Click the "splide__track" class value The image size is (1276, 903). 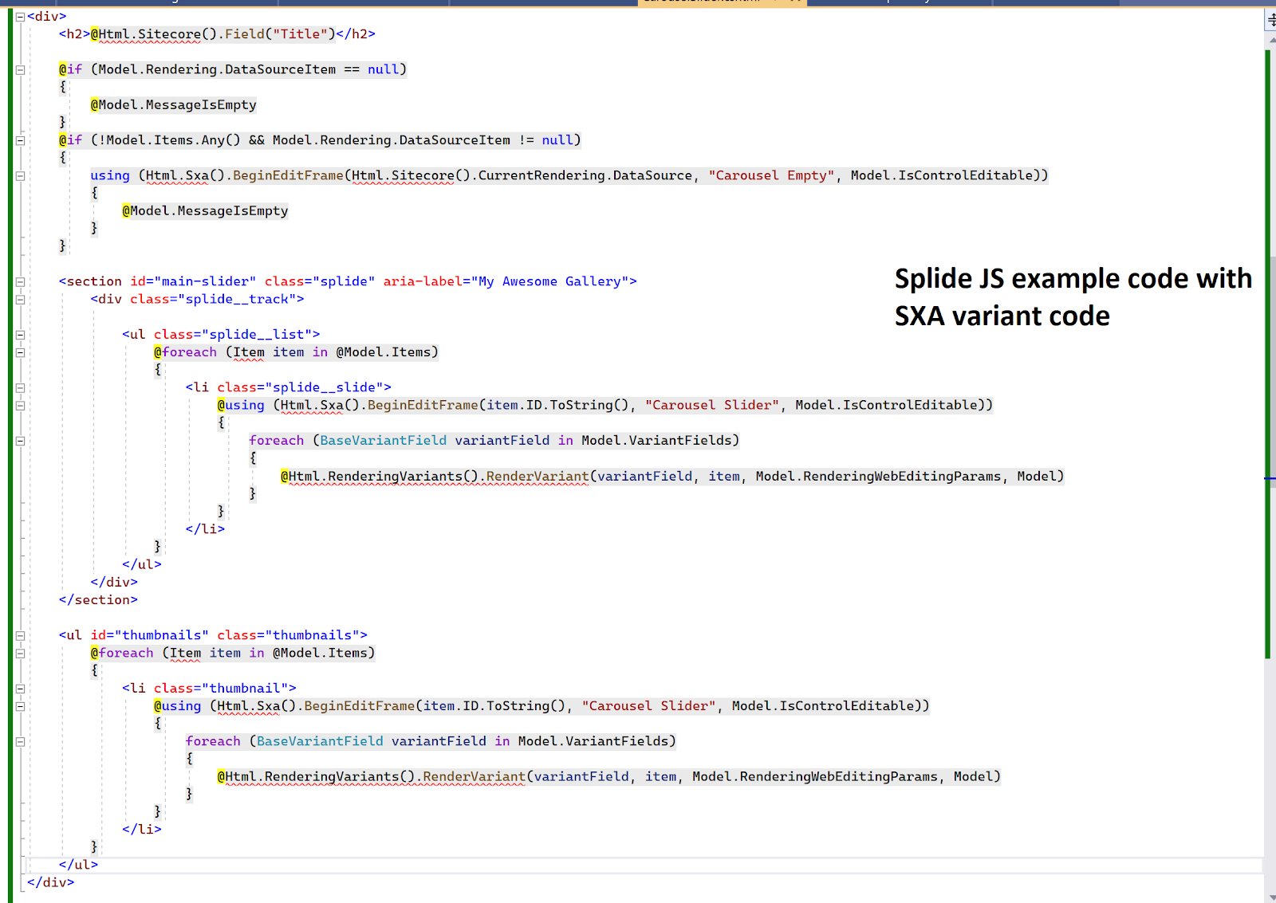[237, 299]
